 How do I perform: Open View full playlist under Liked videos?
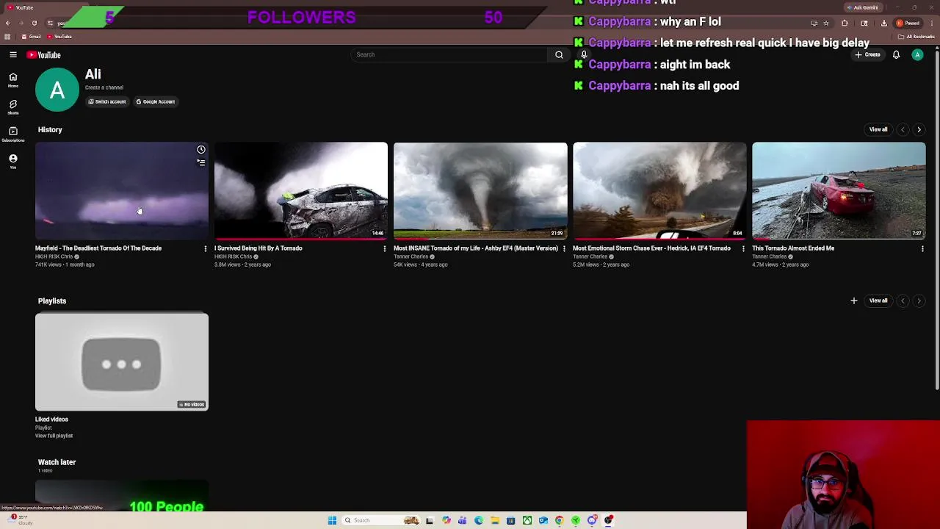click(54, 436)
